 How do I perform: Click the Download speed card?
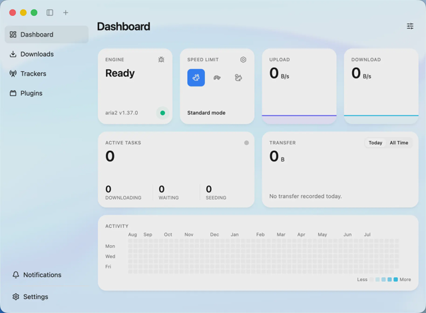(x=381, y=86)
